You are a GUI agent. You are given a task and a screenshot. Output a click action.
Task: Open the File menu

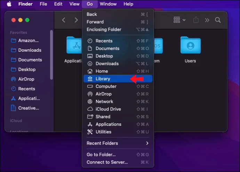coord(43,4)
